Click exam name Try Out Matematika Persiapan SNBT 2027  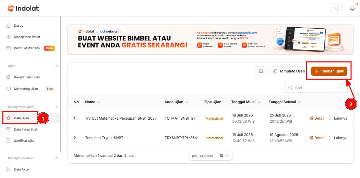(121, 118)
